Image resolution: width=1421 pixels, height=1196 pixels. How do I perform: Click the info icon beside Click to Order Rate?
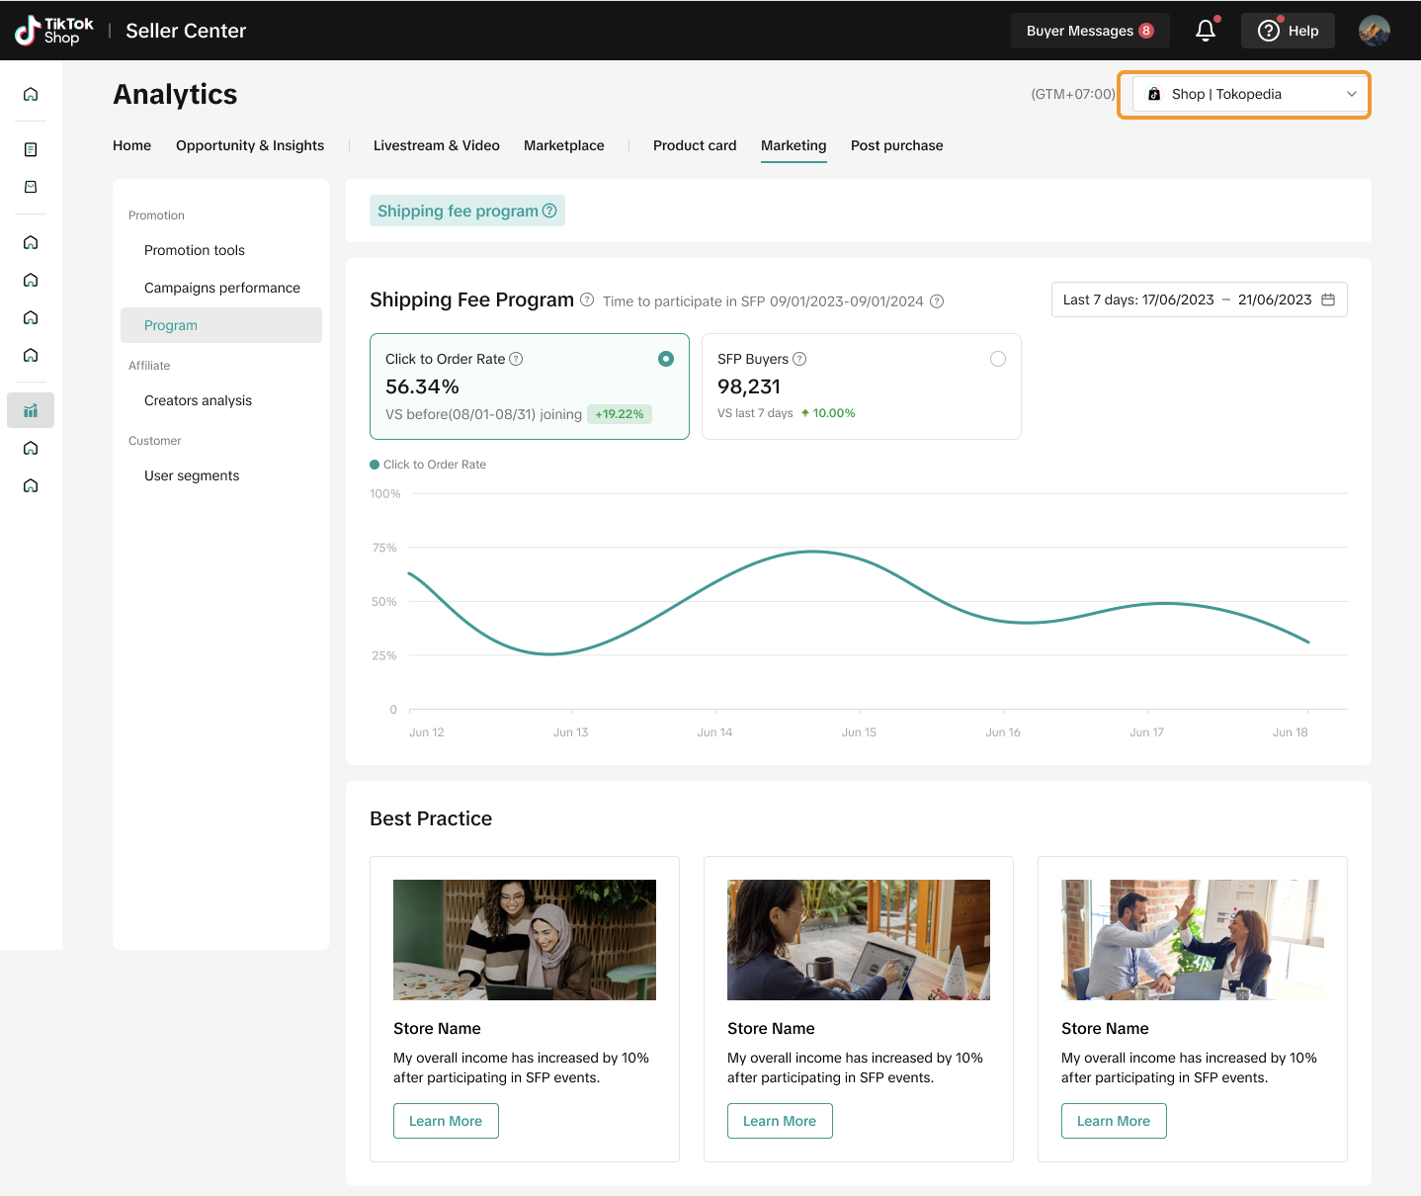pos(516,359)
